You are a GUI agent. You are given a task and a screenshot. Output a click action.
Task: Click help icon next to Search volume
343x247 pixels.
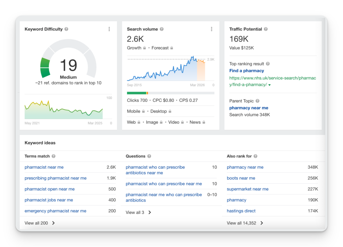162,29
